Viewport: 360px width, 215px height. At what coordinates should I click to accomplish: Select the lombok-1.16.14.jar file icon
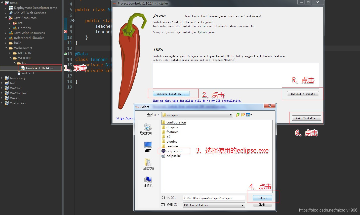(x=23, y=68)
